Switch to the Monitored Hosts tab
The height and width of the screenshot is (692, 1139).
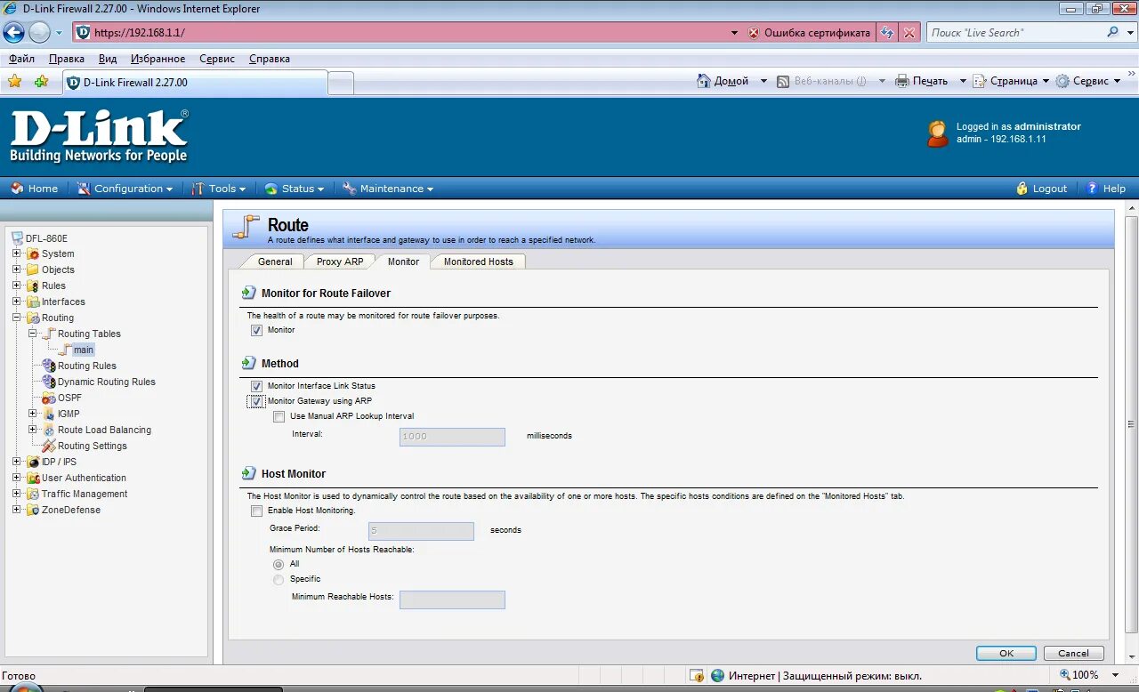(x=479, y=262)
